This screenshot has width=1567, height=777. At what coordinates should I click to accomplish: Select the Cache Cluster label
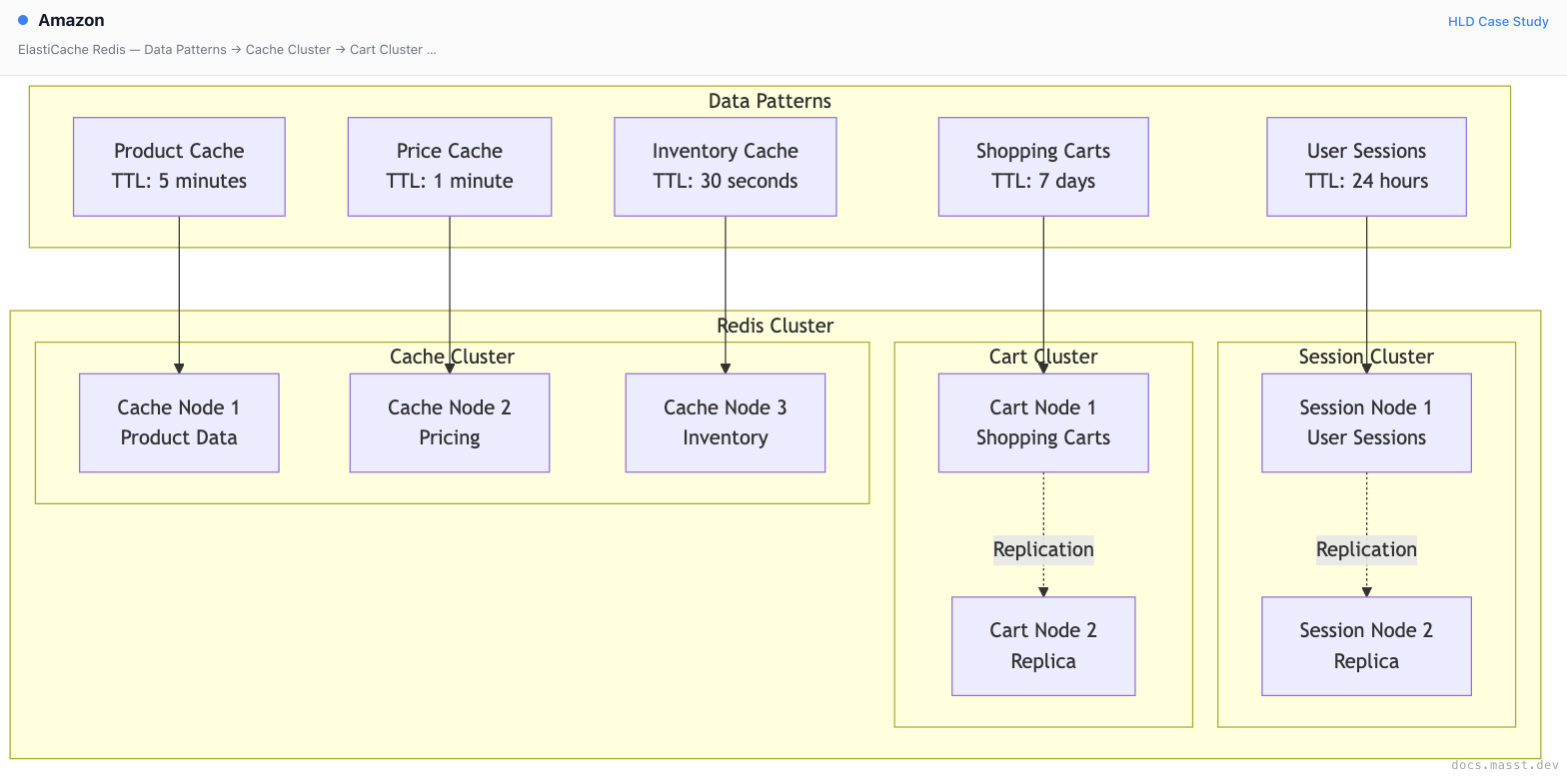(452, 357)
